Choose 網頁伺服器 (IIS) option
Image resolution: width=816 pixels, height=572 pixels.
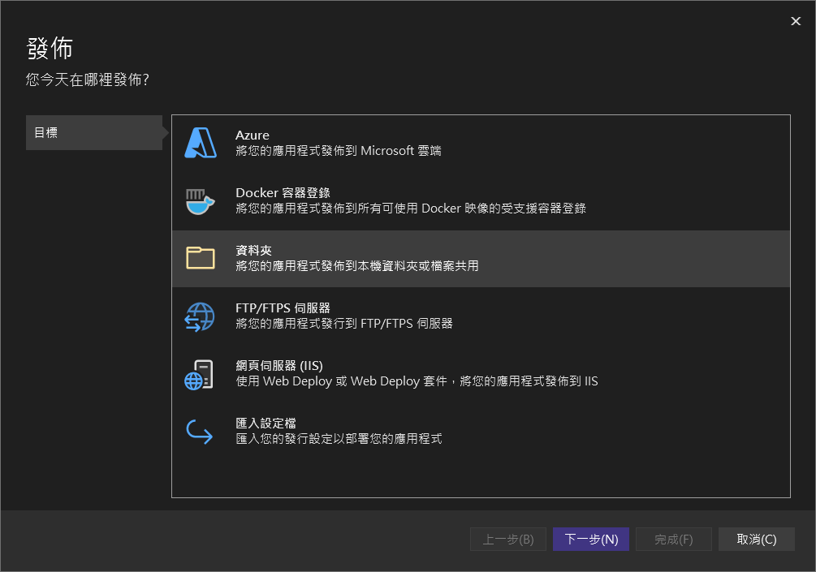279,366
